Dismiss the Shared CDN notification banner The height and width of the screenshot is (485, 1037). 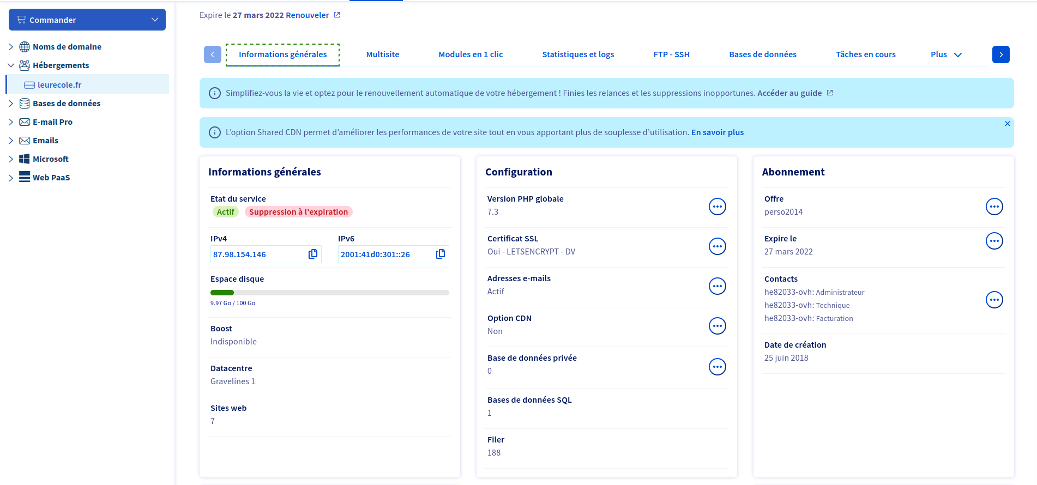click(1007, 124)
